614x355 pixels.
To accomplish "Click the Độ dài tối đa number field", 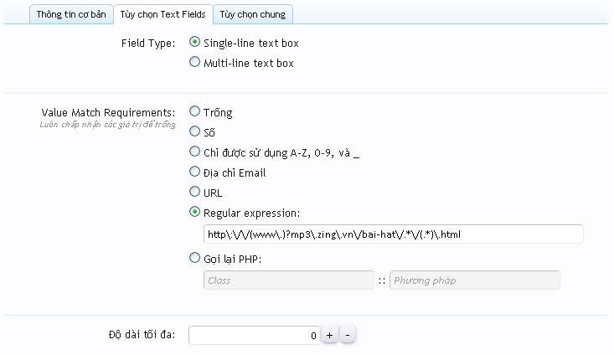I will tap(255, 336).
